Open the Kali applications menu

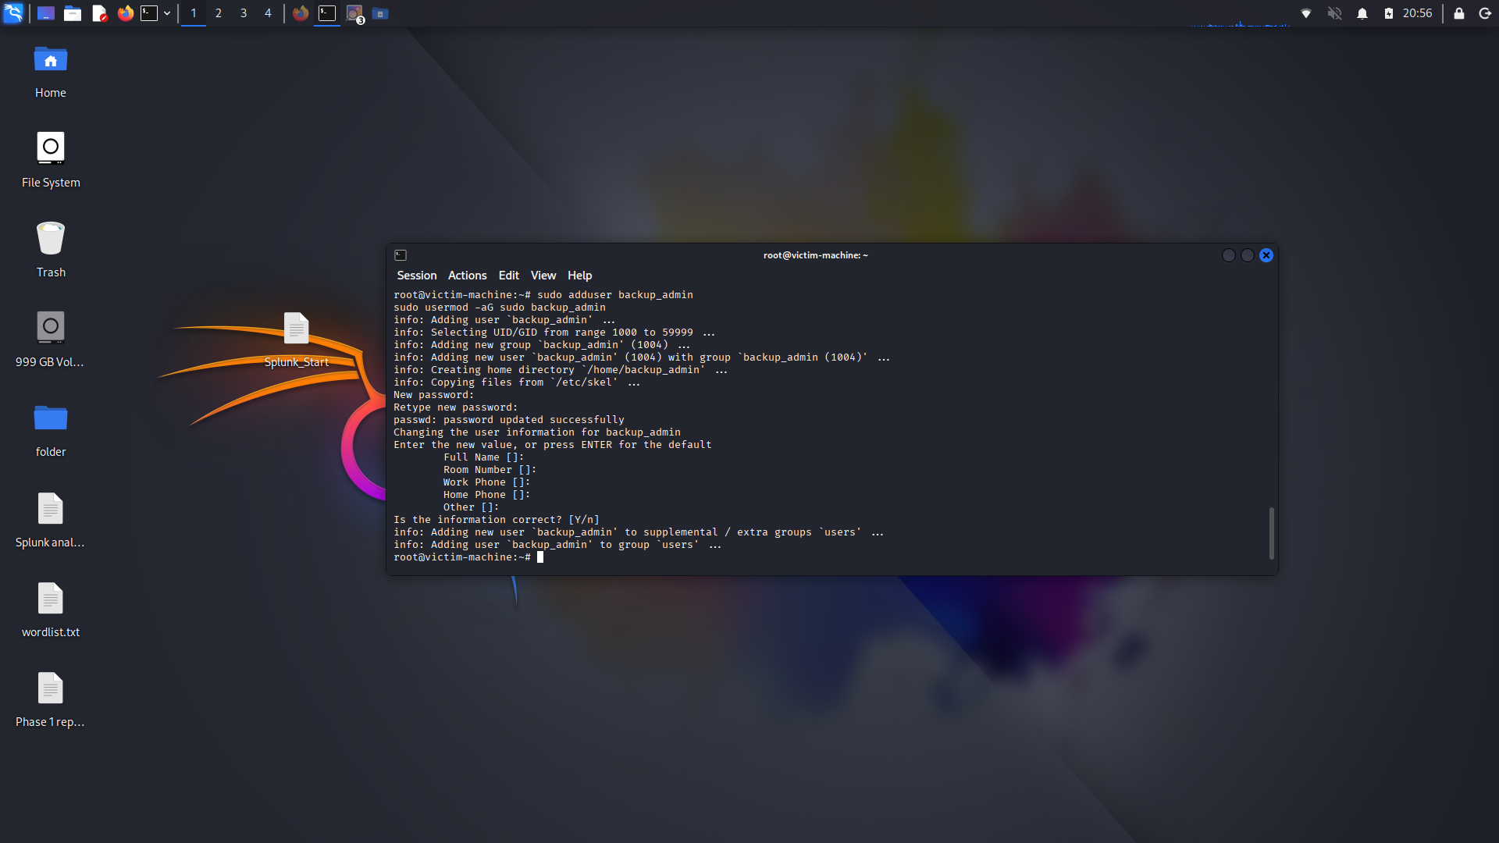point(13,13)
